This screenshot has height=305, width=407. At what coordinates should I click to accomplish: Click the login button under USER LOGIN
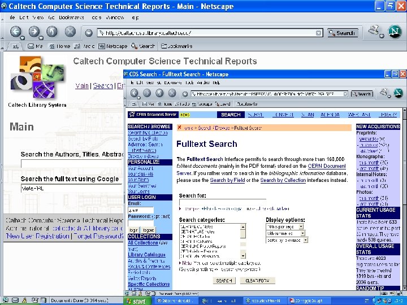click(x=133, y=230)
